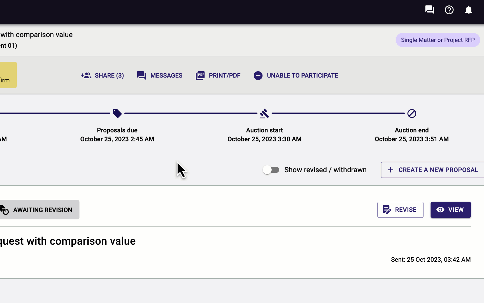Screen dimensions: 484x303
Task: Click the yellow firm card
Action: coord(8,75)
